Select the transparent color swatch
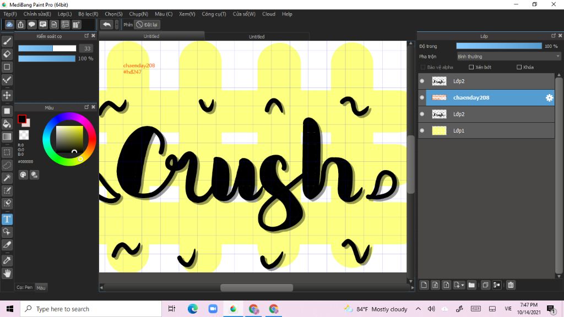Viewport: 564px width, 317px height. coord(24,135)
